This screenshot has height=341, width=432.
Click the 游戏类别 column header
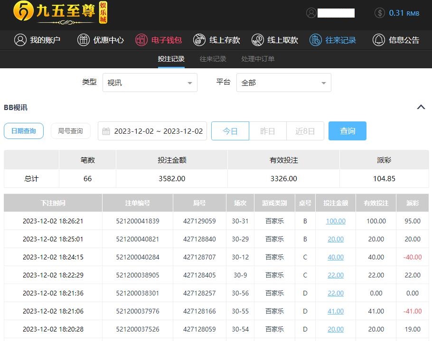pos(274,203)
